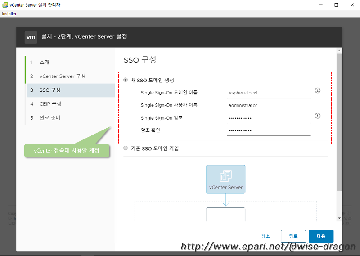Select step 3 SSO 구성
360x256 pixels.
click(x=71, y=90)
